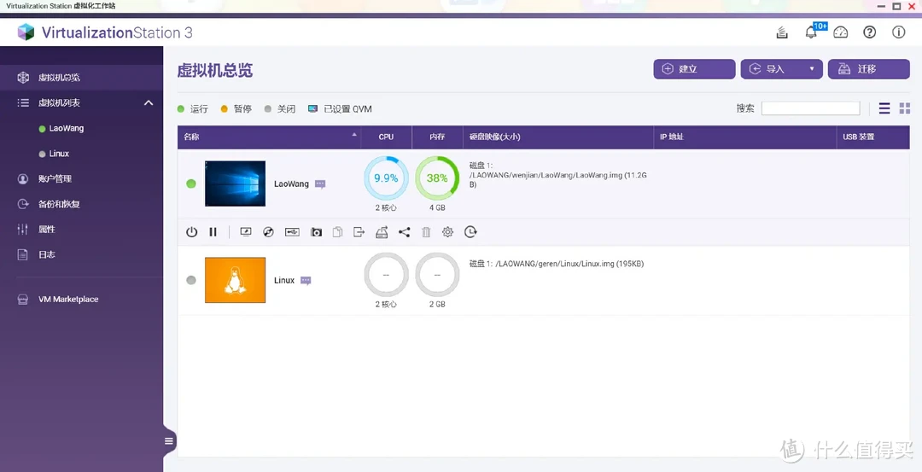
Task: Open VM settings gear icon
Action: [447, 232]
